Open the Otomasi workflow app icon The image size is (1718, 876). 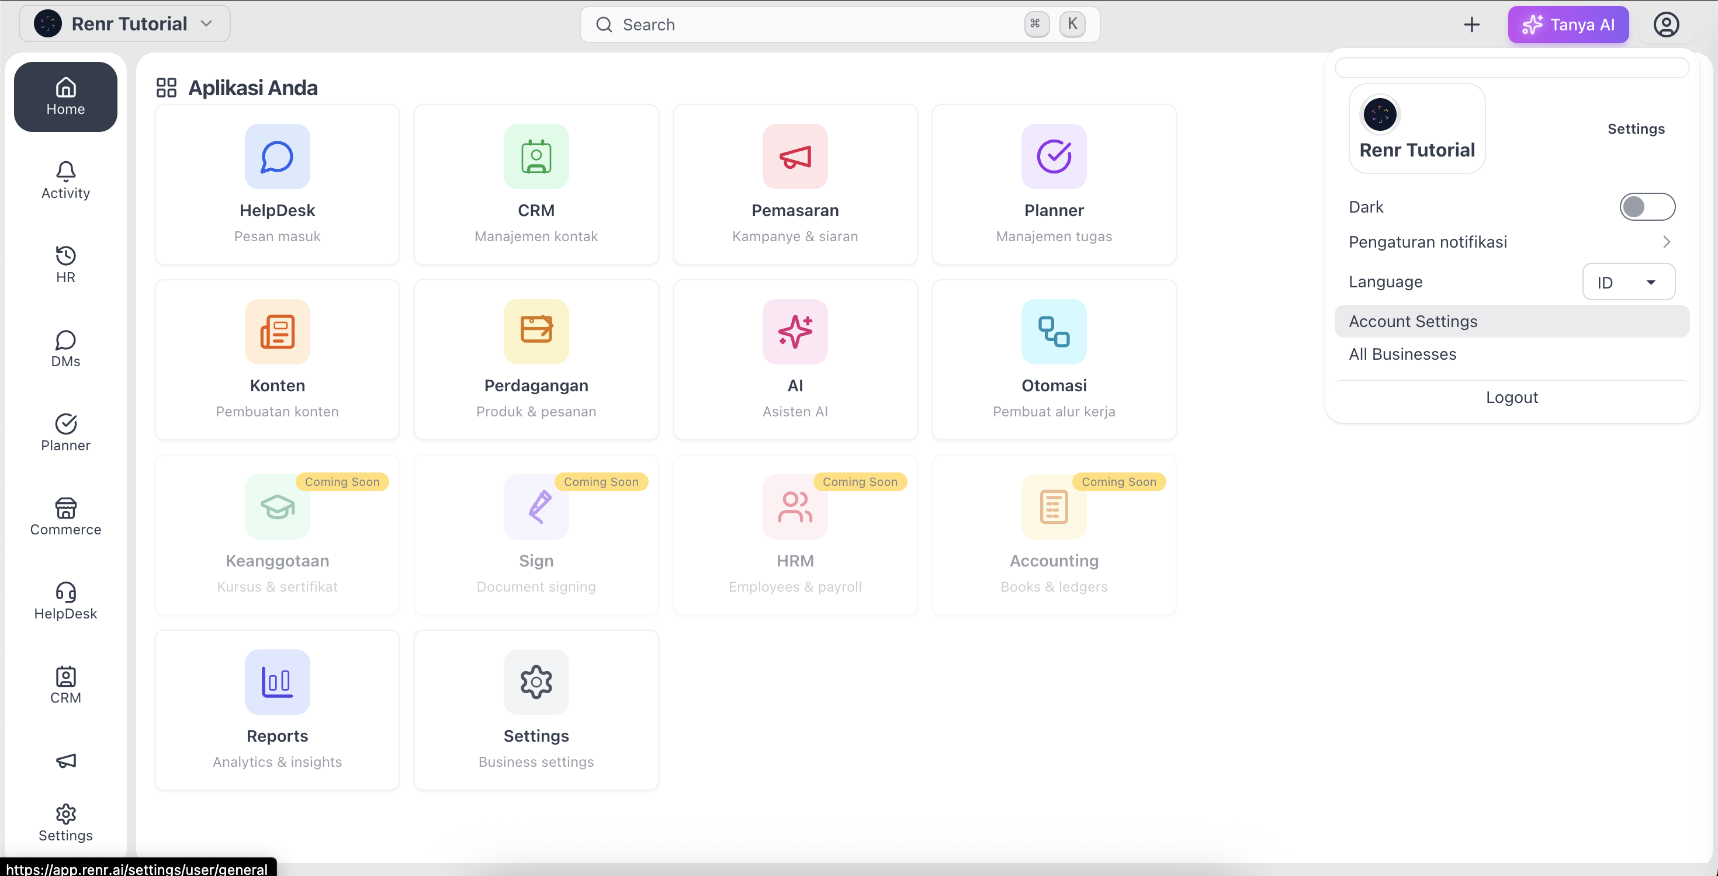click(1054, 332)
